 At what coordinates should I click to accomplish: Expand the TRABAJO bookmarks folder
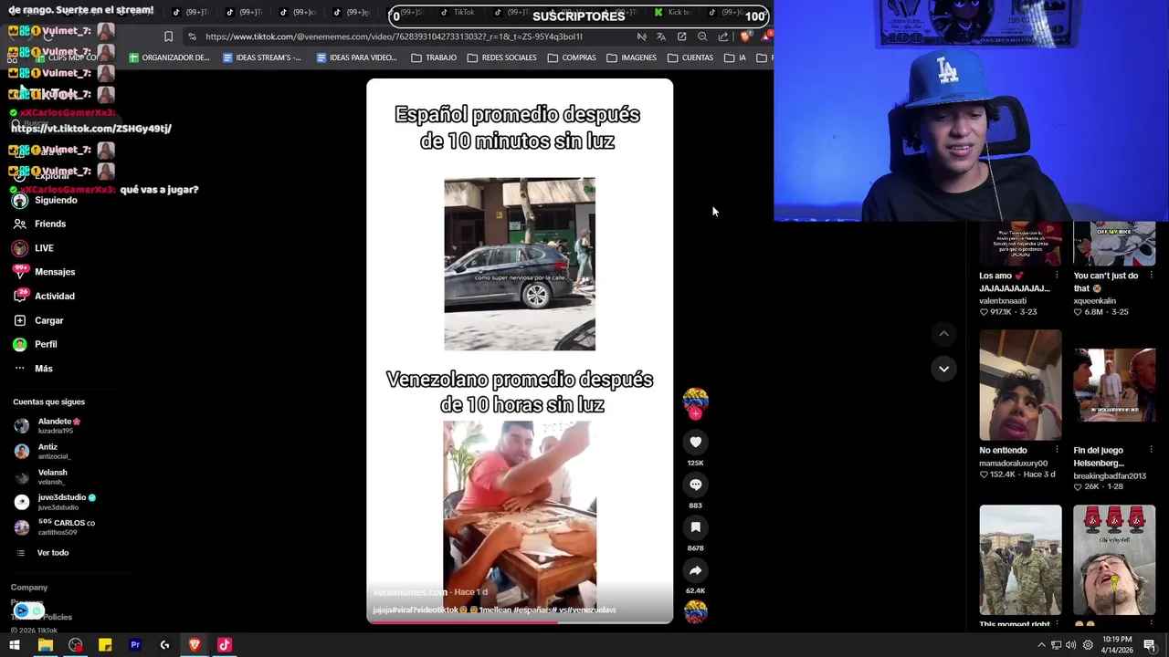tap(434, 57)
